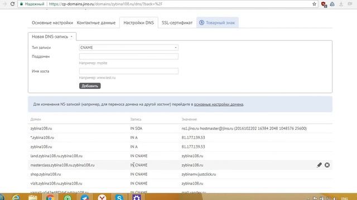The height and width of the screenshot is (200, 357).
Task: Open the green circular app in taskbar
Action: (x=67, y=198)
